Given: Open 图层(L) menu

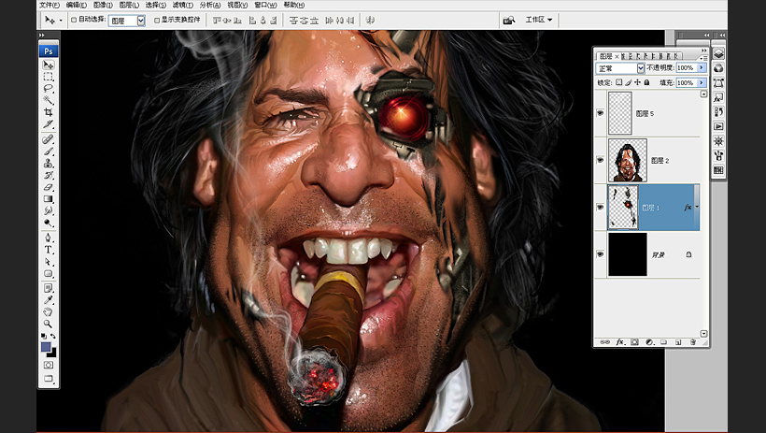Looking at the screenshot, I should tap(129, 5).
